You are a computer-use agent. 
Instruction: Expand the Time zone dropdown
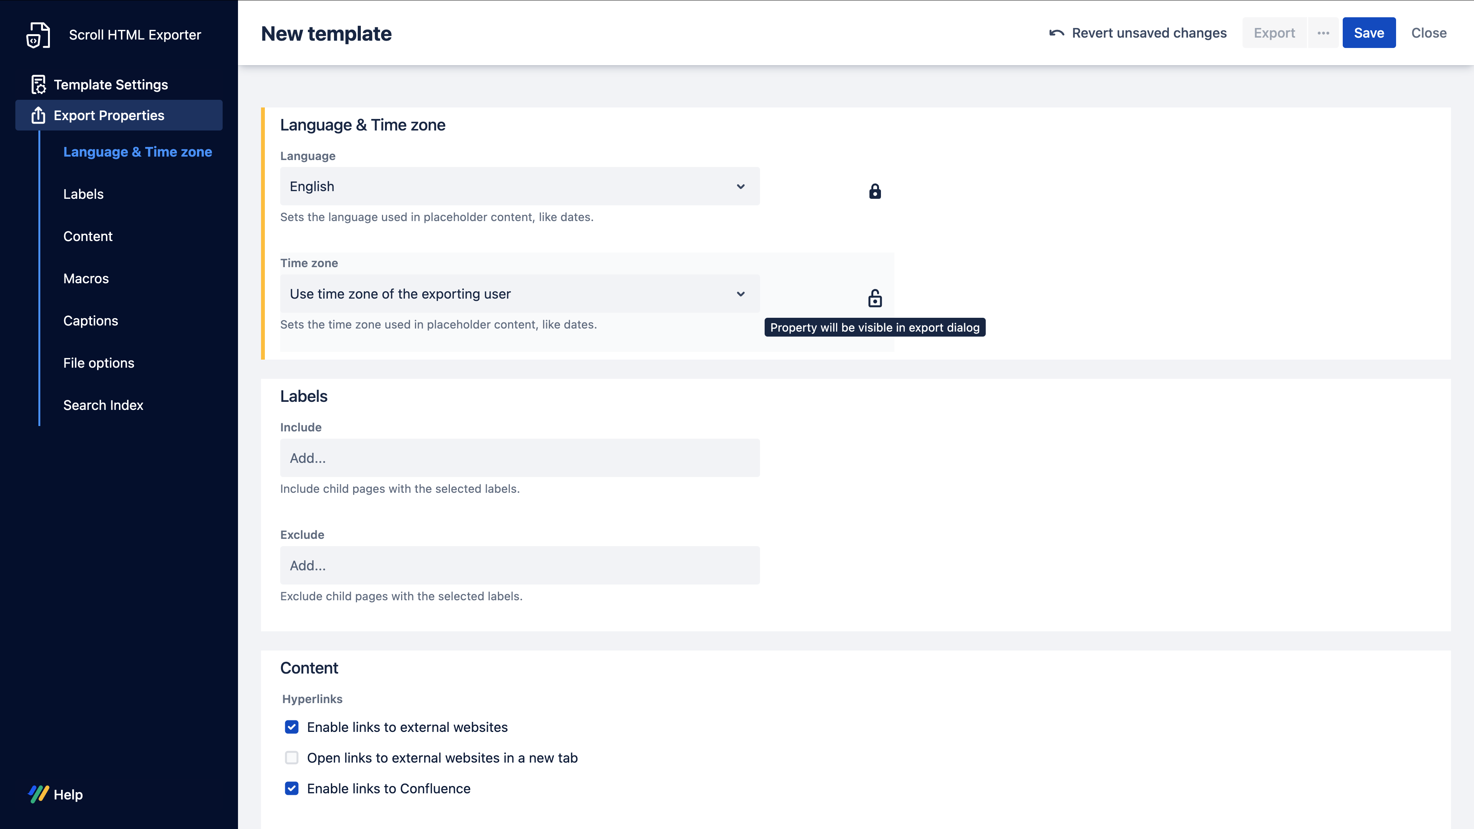click(520, 294)
